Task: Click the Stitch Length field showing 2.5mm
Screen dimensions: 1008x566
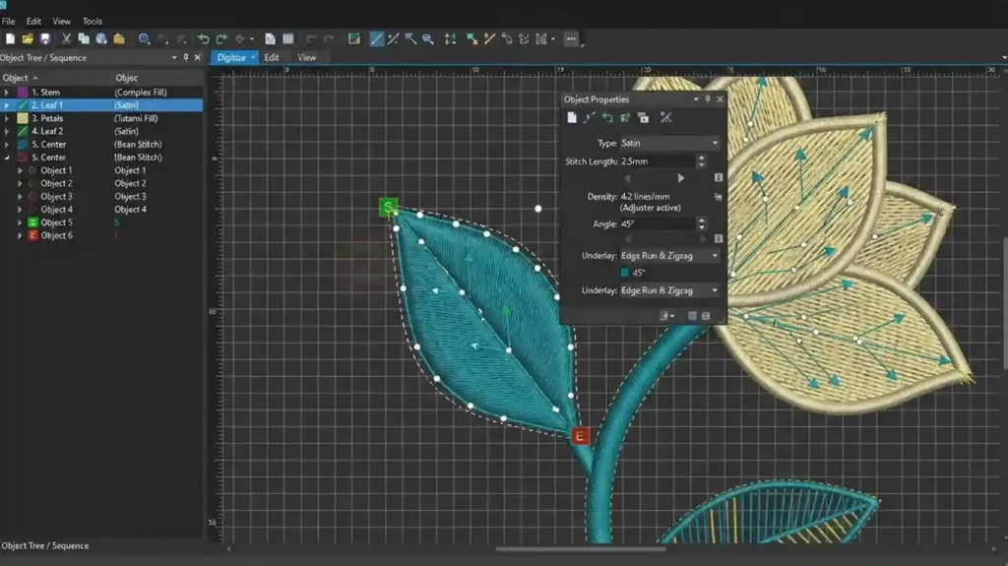Action: tap(657, 161)
